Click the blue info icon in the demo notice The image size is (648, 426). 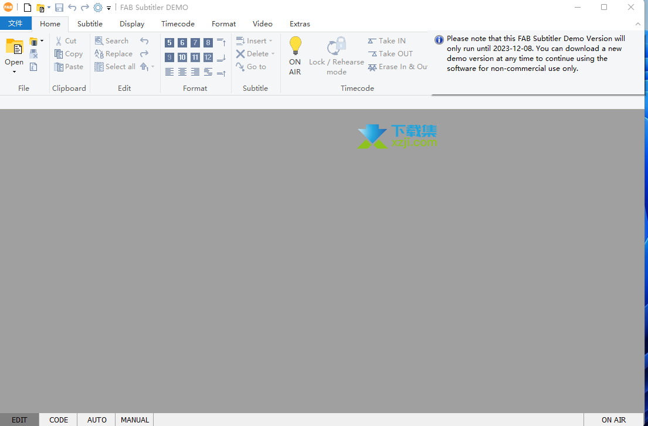point(439,40)
